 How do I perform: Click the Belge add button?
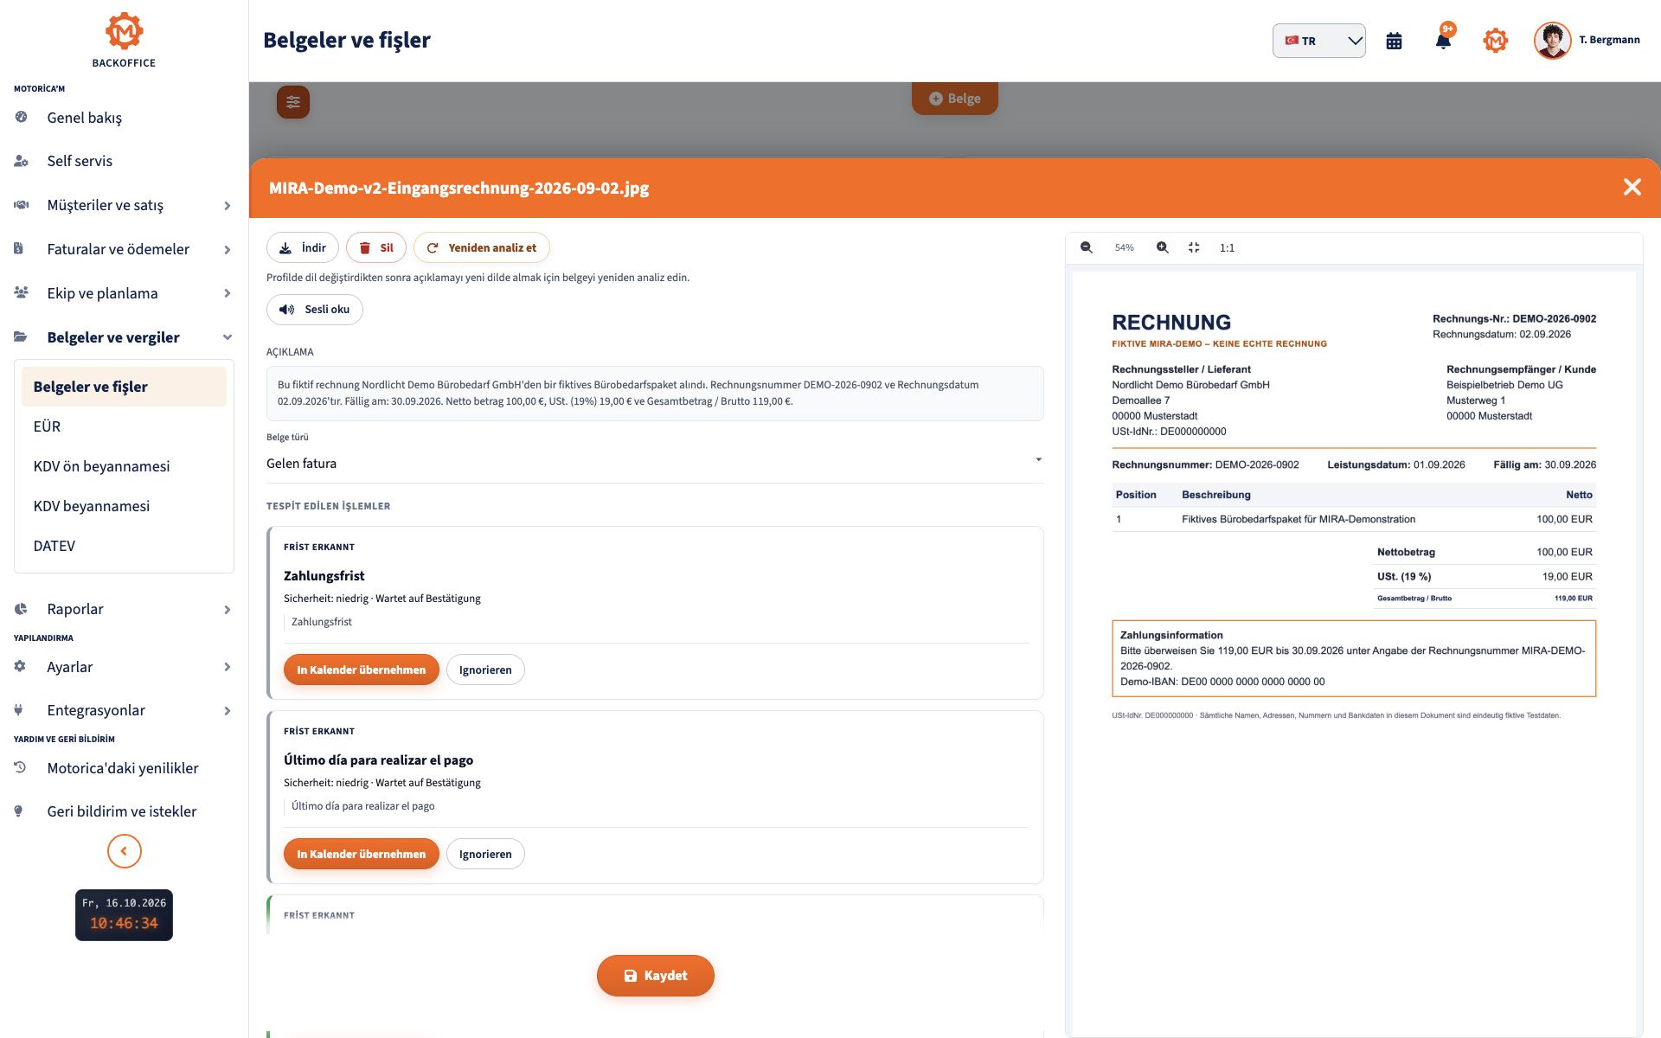point(954,98)
